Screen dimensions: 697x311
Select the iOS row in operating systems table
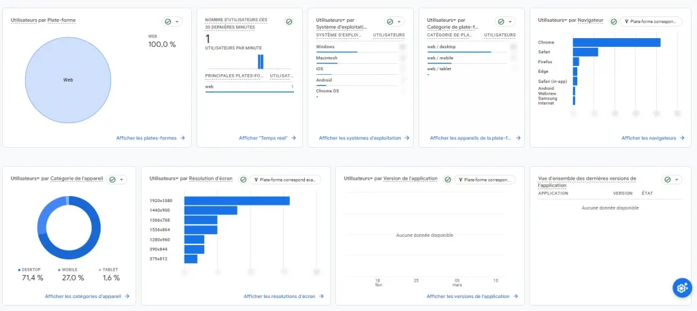point(361,69)
